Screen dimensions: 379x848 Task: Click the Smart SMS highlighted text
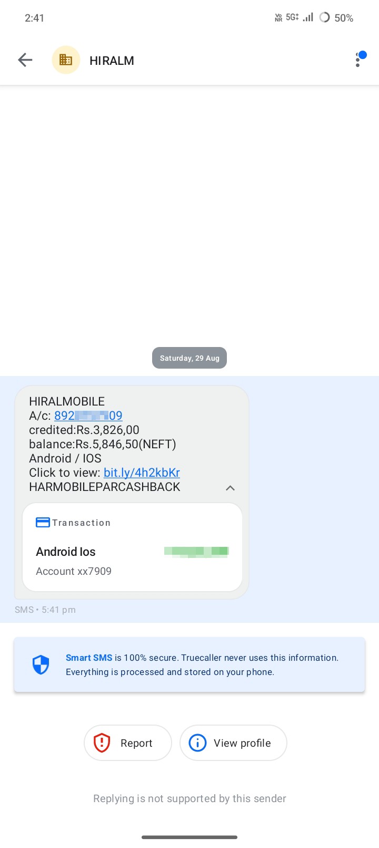[89, 658]
